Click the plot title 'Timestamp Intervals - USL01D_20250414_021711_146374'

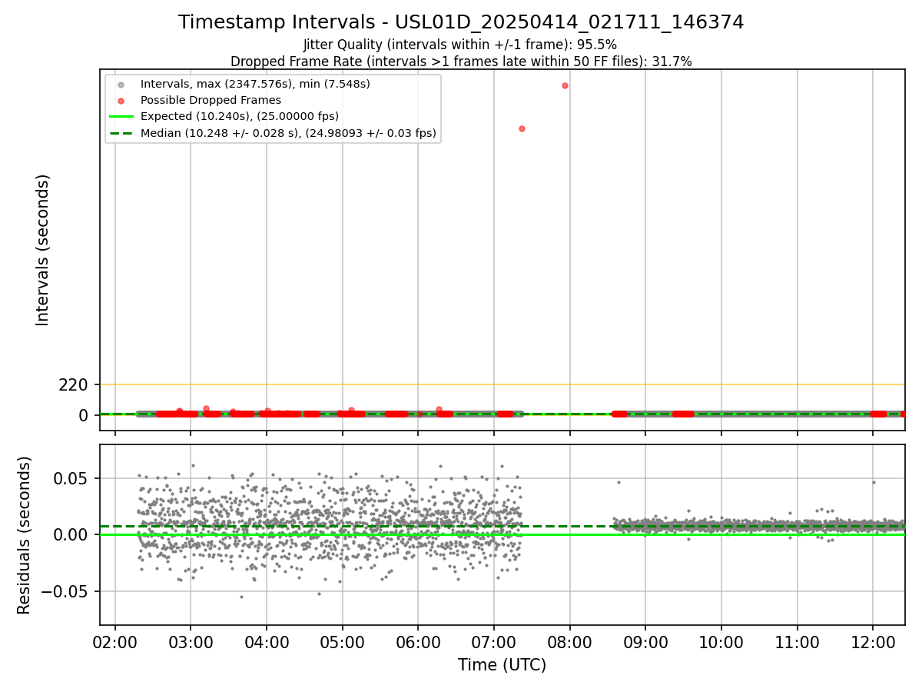[461, 22]
